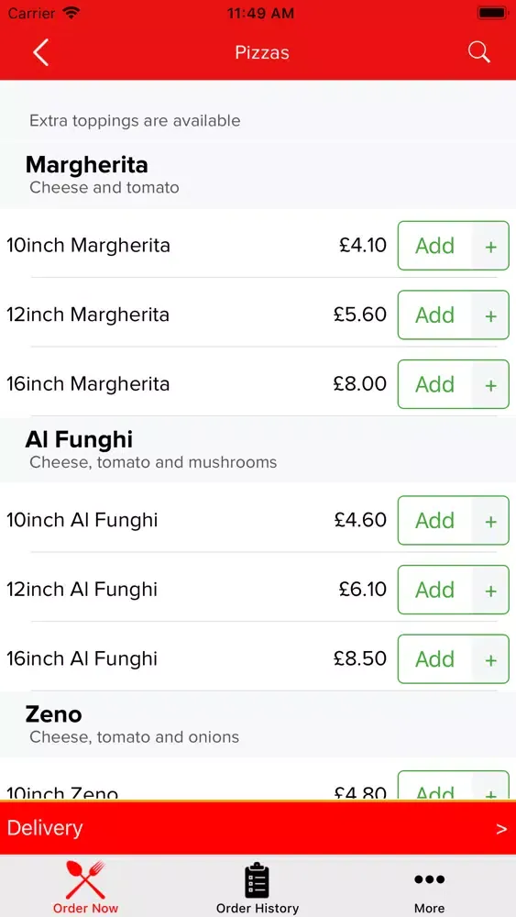The width and height of the screenshot is (516, 917).
Task: Expand Delivery bar chevron arrow
Action: (501, 829)
